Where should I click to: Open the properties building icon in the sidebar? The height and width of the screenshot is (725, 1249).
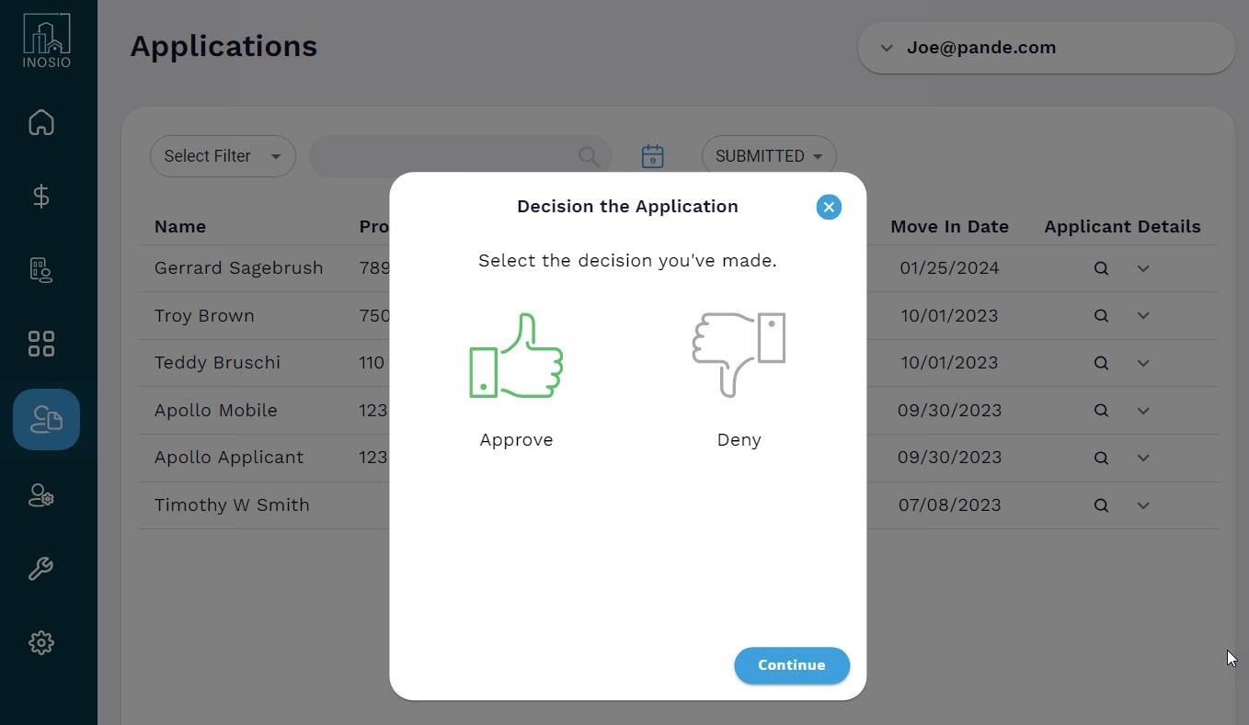[41, 269]
